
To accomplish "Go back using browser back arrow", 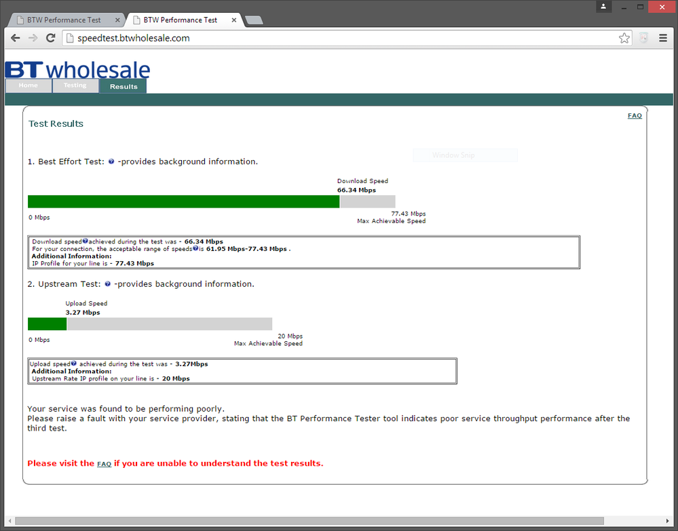I will click(16, 38).
